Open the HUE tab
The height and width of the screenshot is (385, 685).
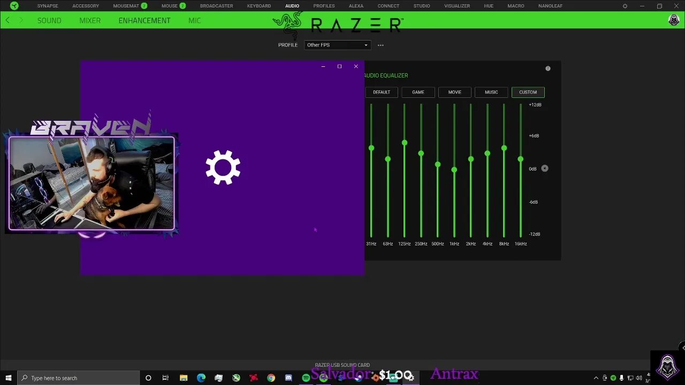[x=489, y=6]
